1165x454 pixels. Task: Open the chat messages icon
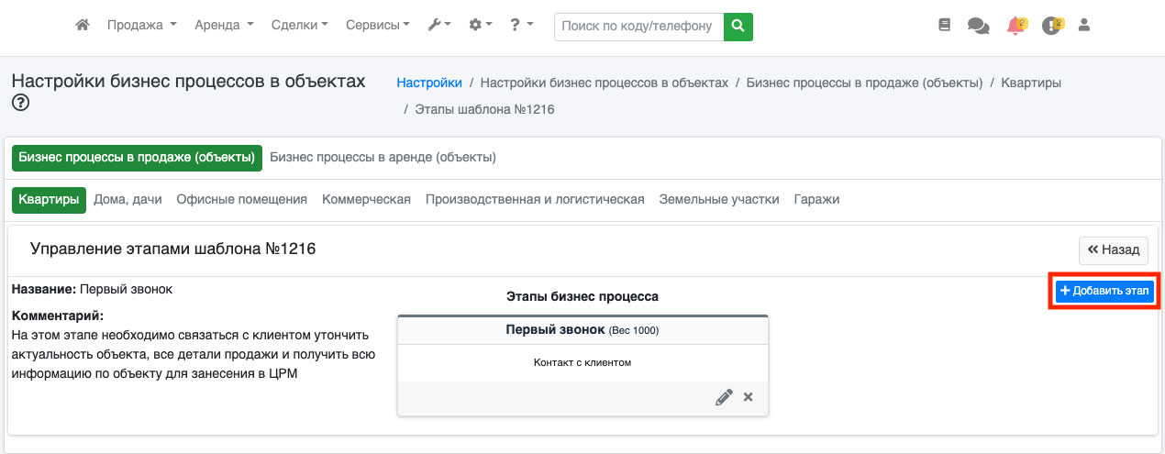point(978,27)
